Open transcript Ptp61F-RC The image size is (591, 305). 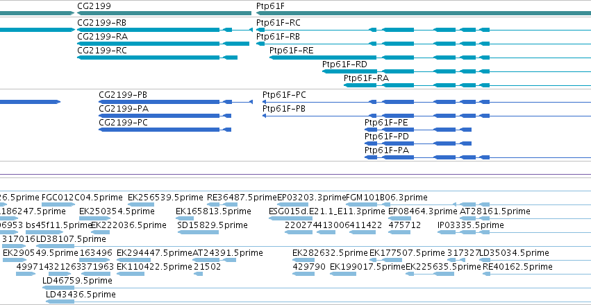(x=423, y=30)
